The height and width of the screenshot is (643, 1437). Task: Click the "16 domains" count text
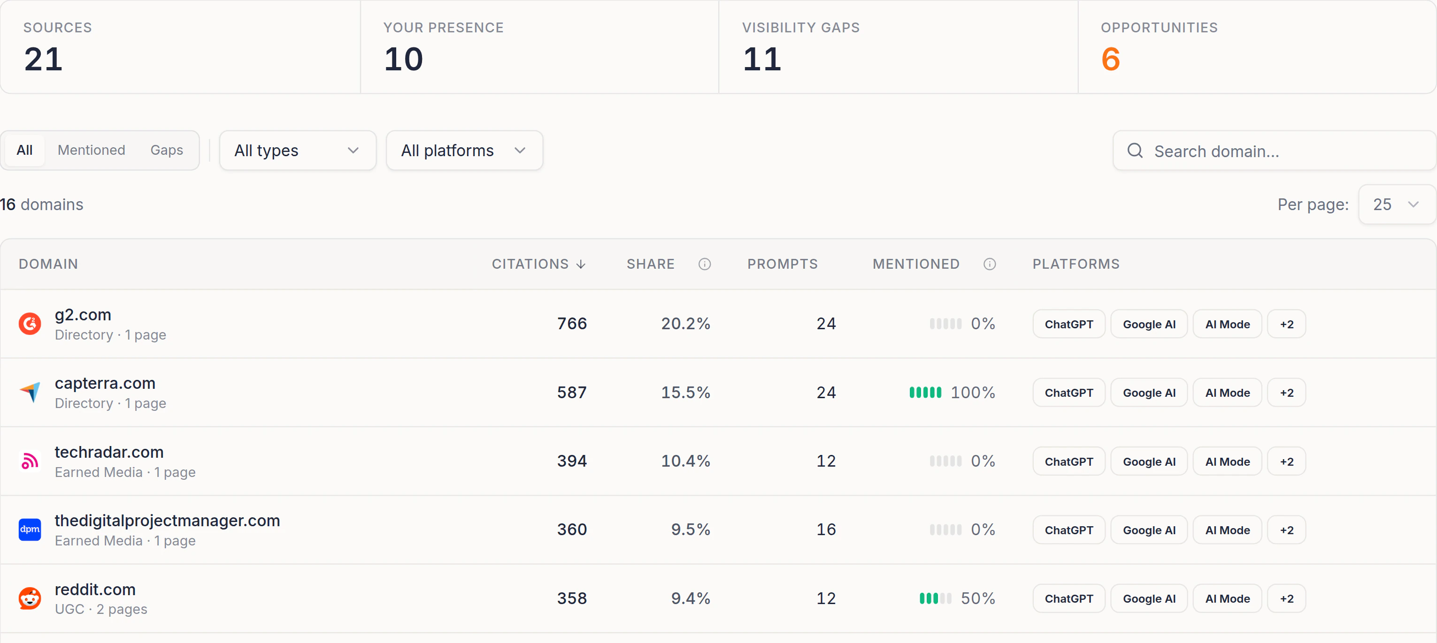click(x=42, y=204)
